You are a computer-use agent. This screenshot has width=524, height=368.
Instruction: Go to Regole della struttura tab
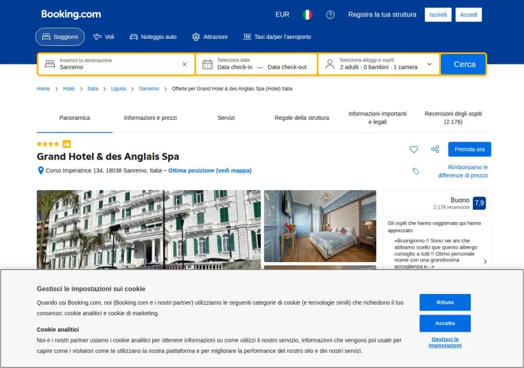302,118
